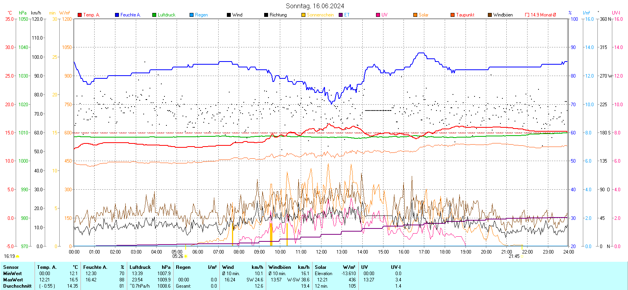Click the red Temp. A. legend square
The image size is (628, 290).
(80, 15)
